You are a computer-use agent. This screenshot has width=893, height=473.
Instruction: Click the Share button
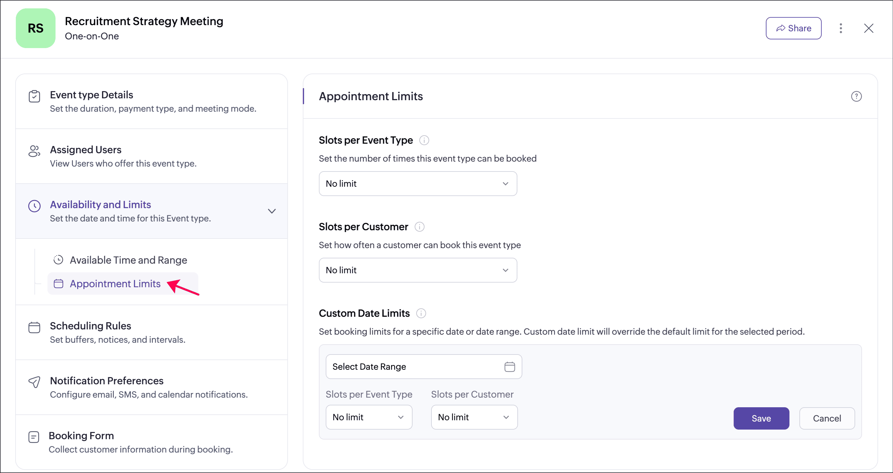pos(793,29)
